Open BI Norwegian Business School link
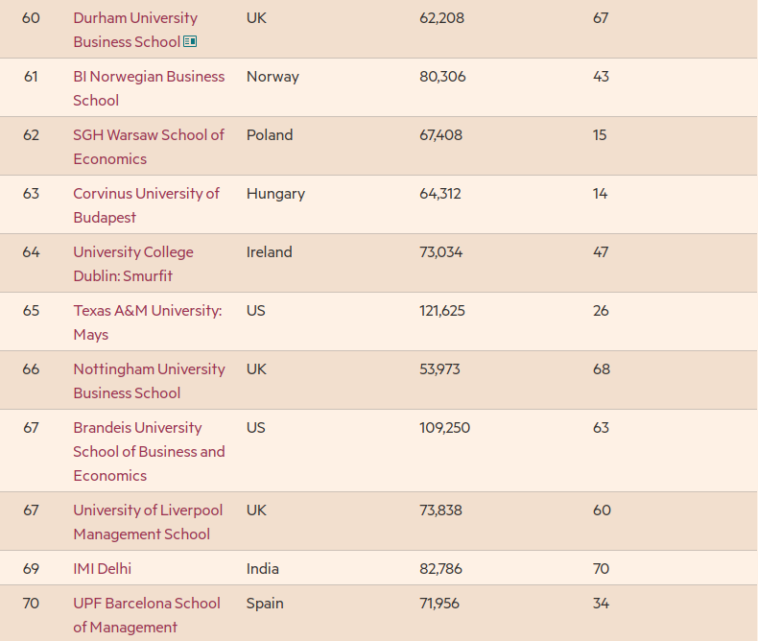 149,88
